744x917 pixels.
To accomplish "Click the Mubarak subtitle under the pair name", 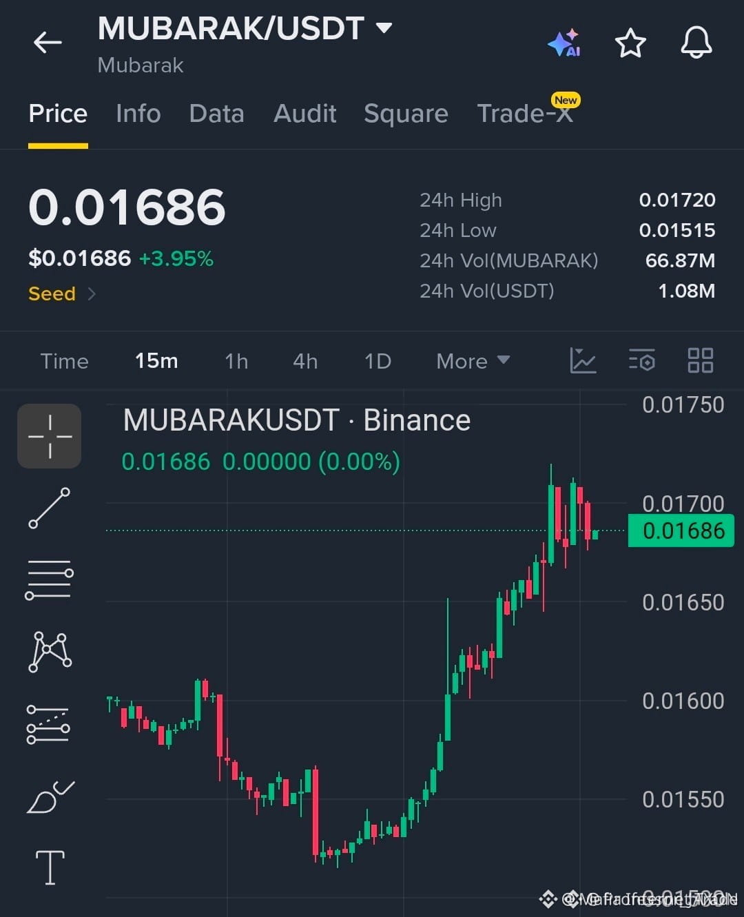I will pos(141,65).
